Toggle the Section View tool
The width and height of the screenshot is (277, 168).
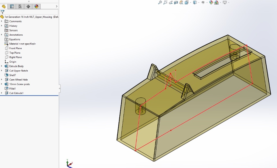coord(176,3)
